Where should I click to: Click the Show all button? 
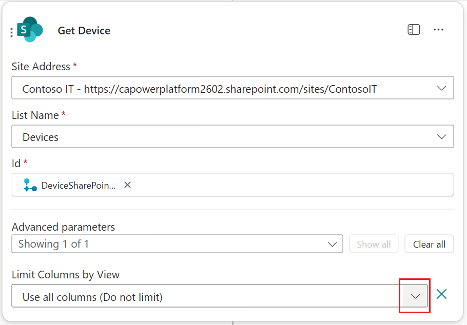374,244
